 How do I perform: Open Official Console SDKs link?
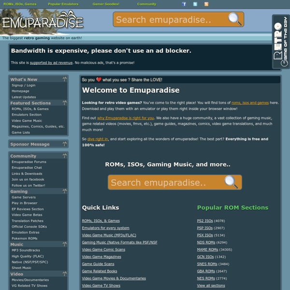pyautogui.click(x=29, y=227)
